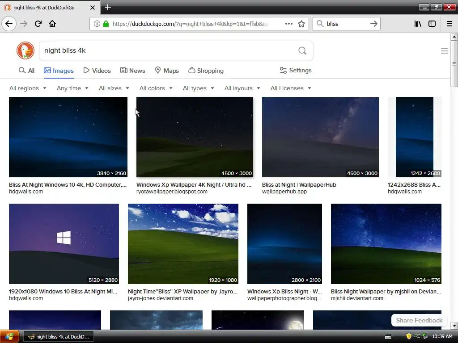Click the night bliss 4k taskbar button

point(59,337)
